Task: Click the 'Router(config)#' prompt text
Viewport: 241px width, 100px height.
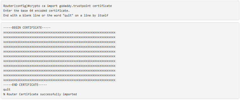Action: click(x=16, y=6)
